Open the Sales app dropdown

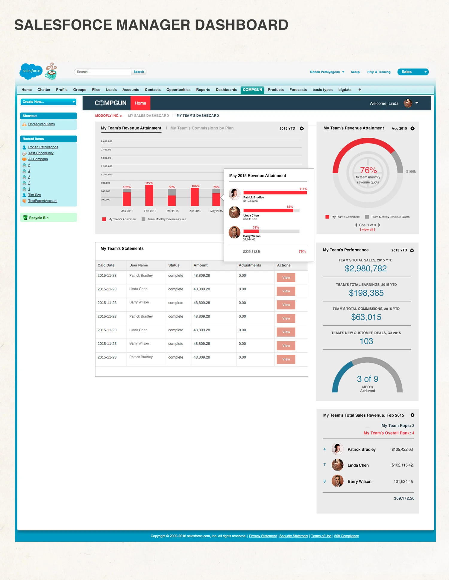tap(413, 72)
